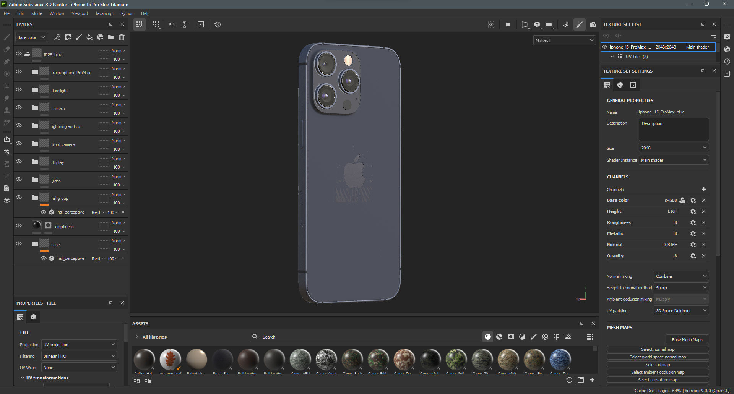Screen dimensions: 734x394
Task: Hide hsl_perceptive filter under hsl group
Action: coord(44,212)
